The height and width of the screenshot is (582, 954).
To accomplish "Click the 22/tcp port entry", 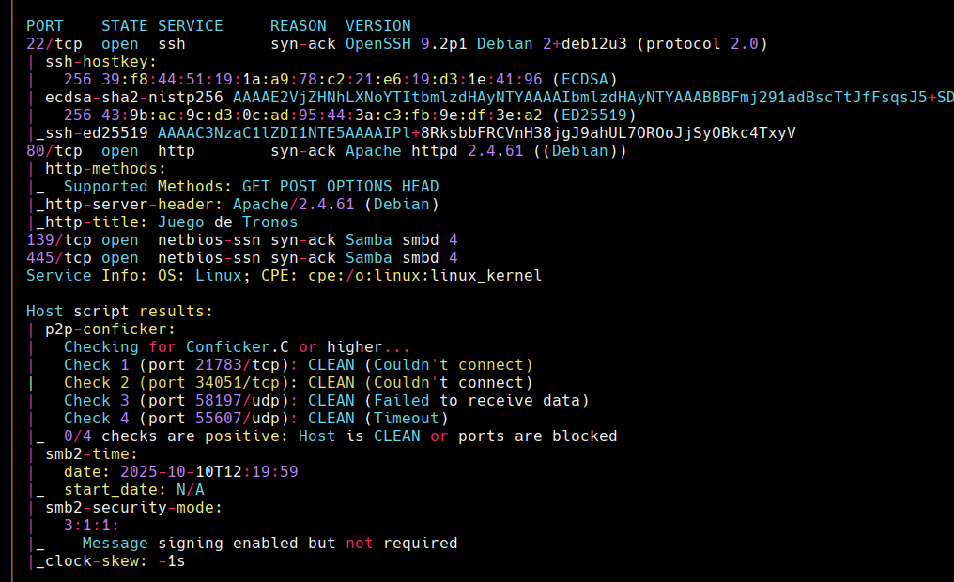I will [x=54, y=44].
